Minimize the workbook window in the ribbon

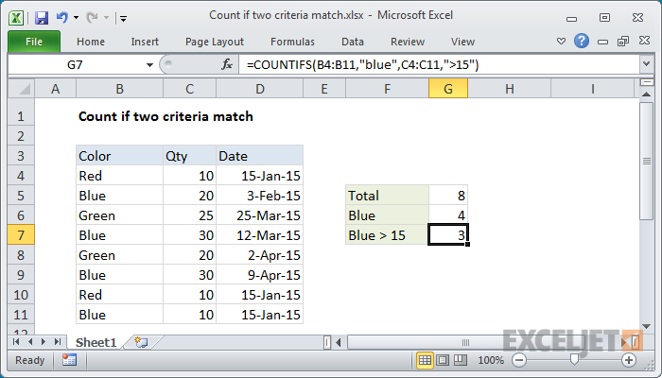click(x=603, y=42)
